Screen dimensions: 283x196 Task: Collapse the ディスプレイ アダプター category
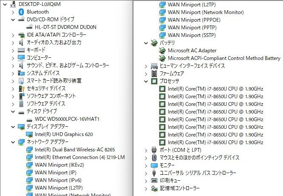pos(13,127)
